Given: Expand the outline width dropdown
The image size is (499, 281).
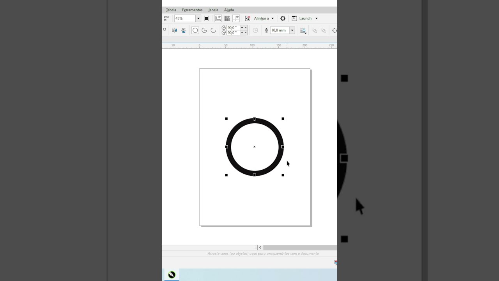Looking at the screenshot, I should click(292, 30).
